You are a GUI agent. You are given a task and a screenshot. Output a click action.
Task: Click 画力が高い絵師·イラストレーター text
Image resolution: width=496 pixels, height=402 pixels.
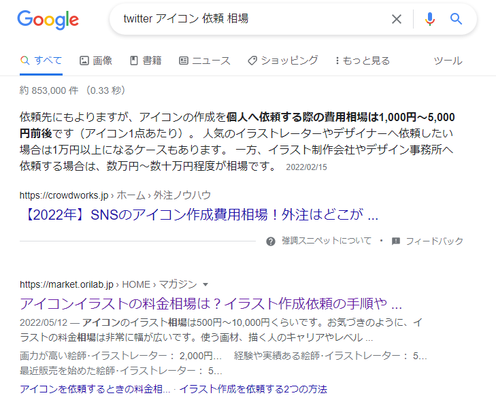(93, 356)
